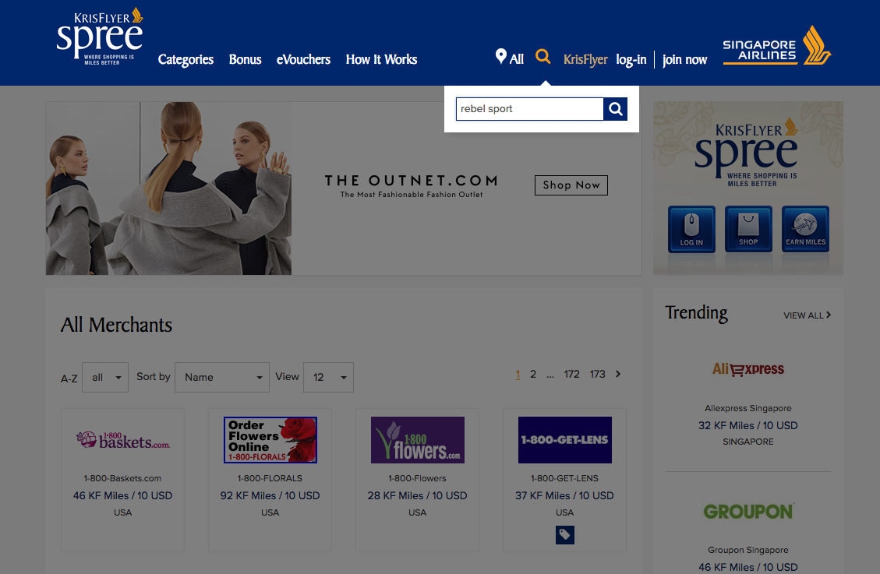Viewport: 880px width, 574px height.
Task: Click Groupon Singapore merchant name
Action: (748, 550)
